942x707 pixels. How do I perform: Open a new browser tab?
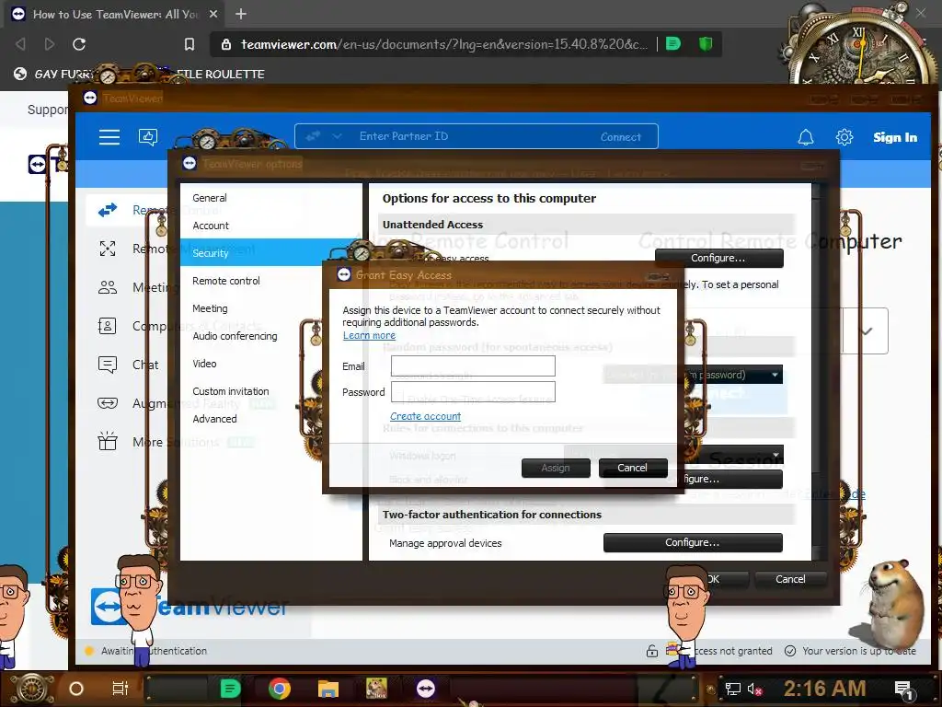tap(241, 14)
